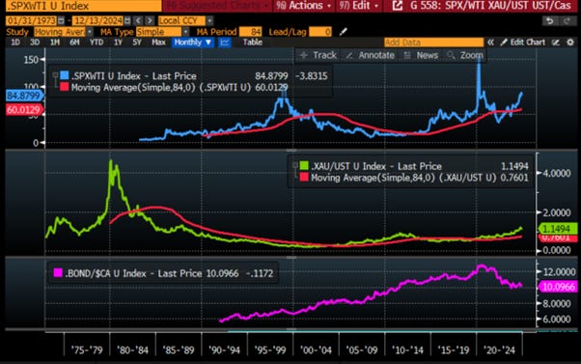Click the next period right arrow
This screenshot has height=364, width=581.
pyautogui.click(x=150, y=20)
